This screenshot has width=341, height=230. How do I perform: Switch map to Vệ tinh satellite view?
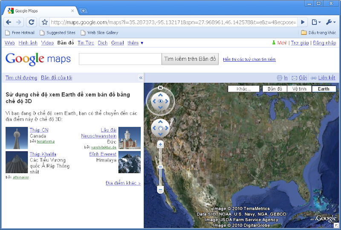[x=300, y=89]
